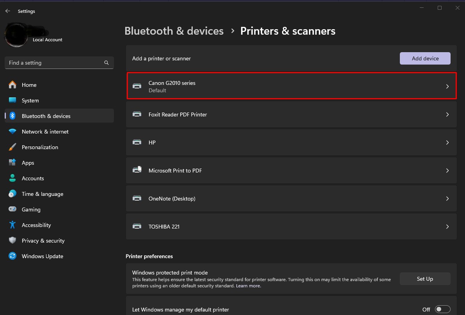Click the Windows Update refresh icon
465x315 pixels.
12,256
